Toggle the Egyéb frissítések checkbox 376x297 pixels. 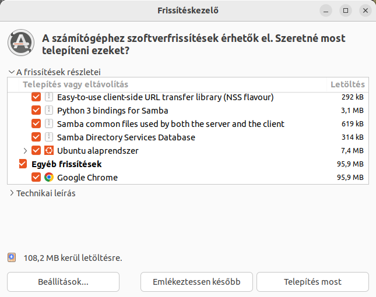tap(23, 164)
